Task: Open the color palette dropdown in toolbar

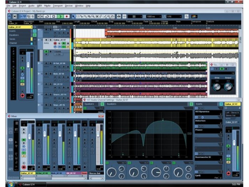Action: (x=194, y=16)
